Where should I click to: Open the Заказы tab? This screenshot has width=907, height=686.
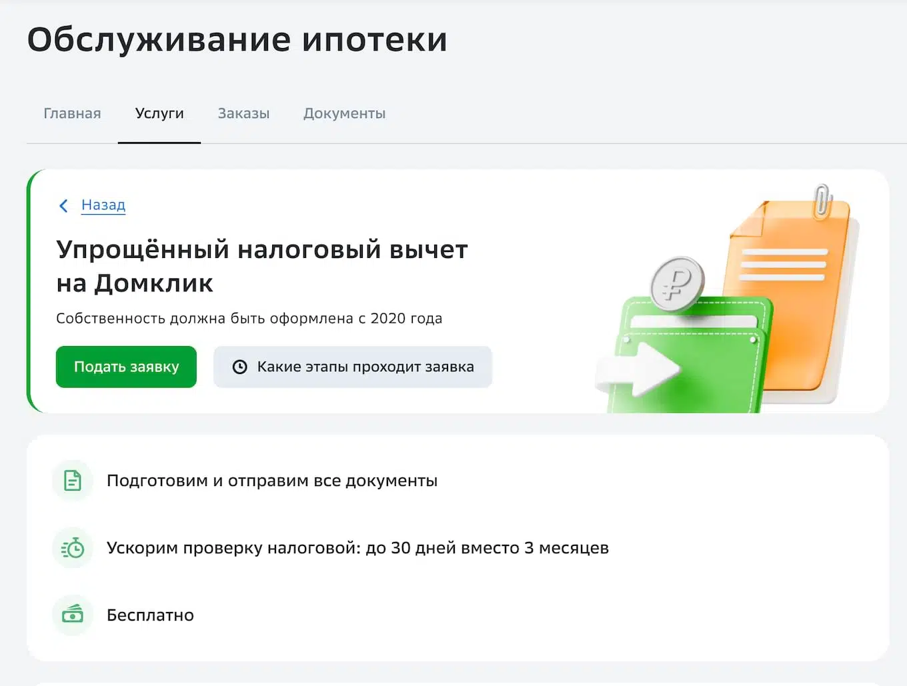(243, 113)
